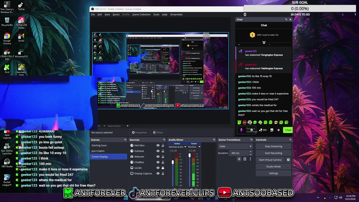Image resolution: width=359 pixels, height=202 pixels.
Task: Enable Studio Mode
Action: pos(273,166)
